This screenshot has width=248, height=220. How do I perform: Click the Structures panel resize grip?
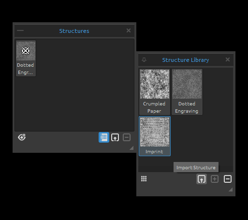tap(131, 148)
